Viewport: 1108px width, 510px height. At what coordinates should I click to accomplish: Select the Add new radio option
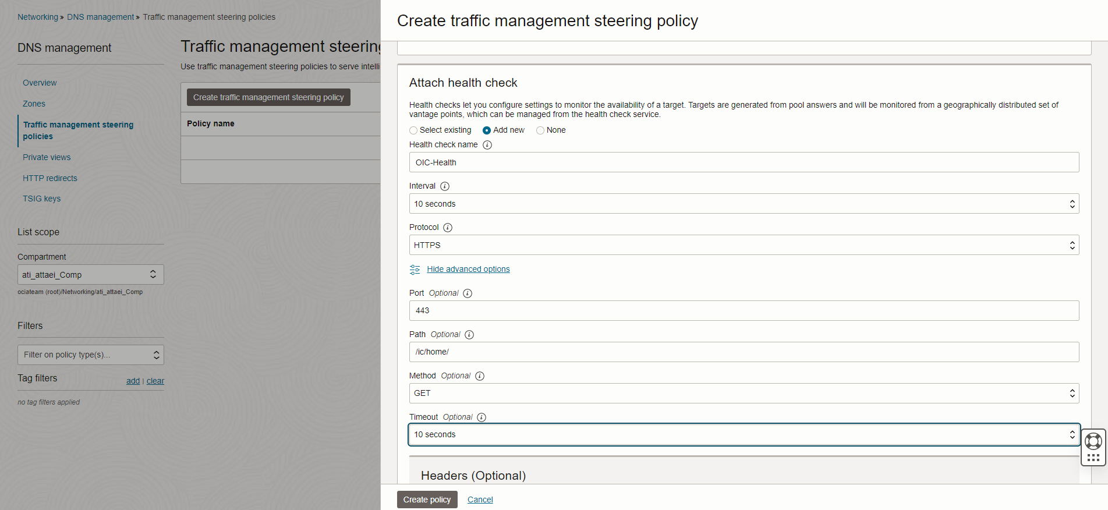point(487,130)
